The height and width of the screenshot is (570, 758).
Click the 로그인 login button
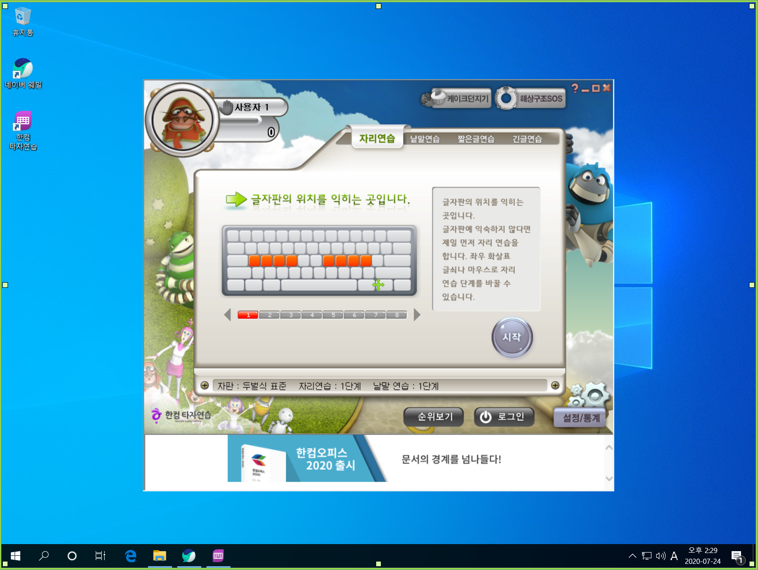tap(504, 417)
